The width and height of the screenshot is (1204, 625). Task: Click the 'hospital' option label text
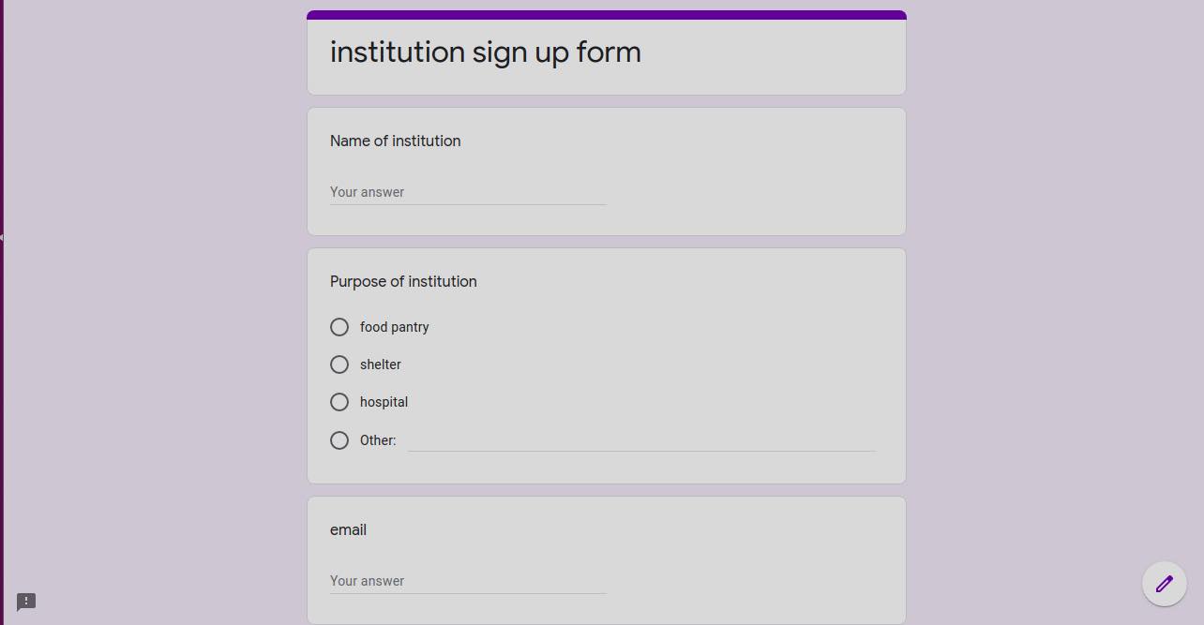(384, 402)
